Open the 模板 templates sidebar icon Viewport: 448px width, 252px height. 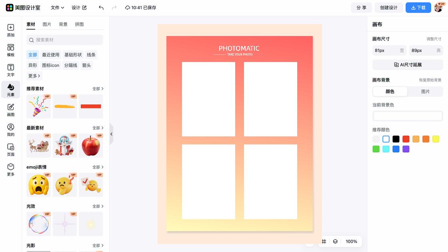[11, 50]
